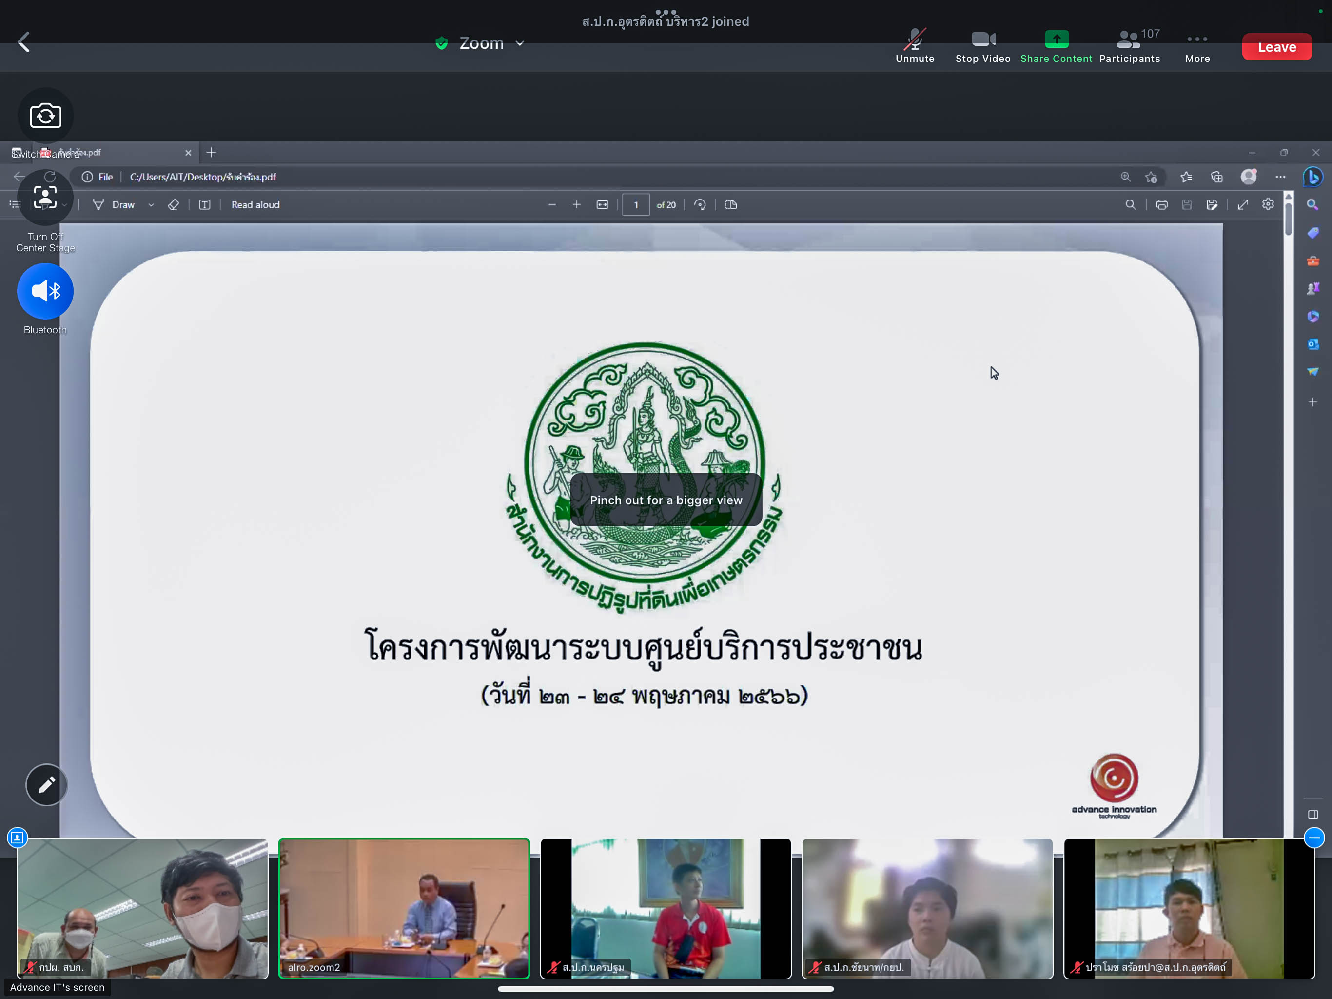Zoom out the PDF with minus button
This screenshot has height=999, width=1332.
(x=551, y=205)
